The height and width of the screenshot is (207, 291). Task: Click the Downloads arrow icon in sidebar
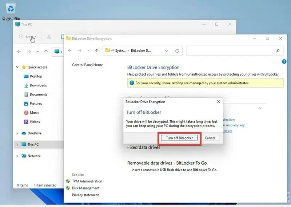[x=26, y=85]
